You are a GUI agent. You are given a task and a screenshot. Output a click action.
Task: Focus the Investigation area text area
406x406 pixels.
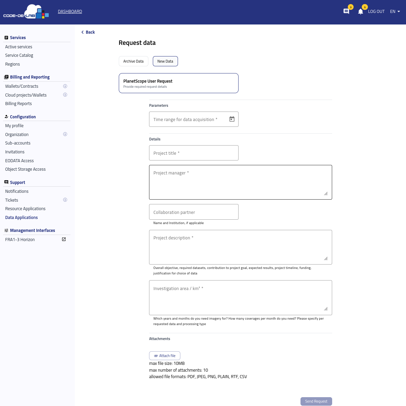point(241,298)
